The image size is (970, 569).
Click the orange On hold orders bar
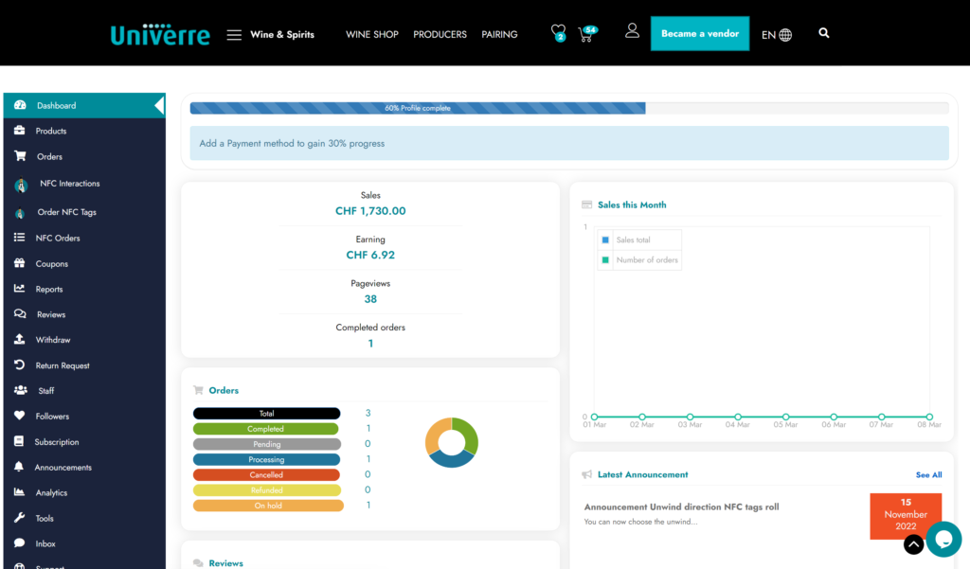268,506
